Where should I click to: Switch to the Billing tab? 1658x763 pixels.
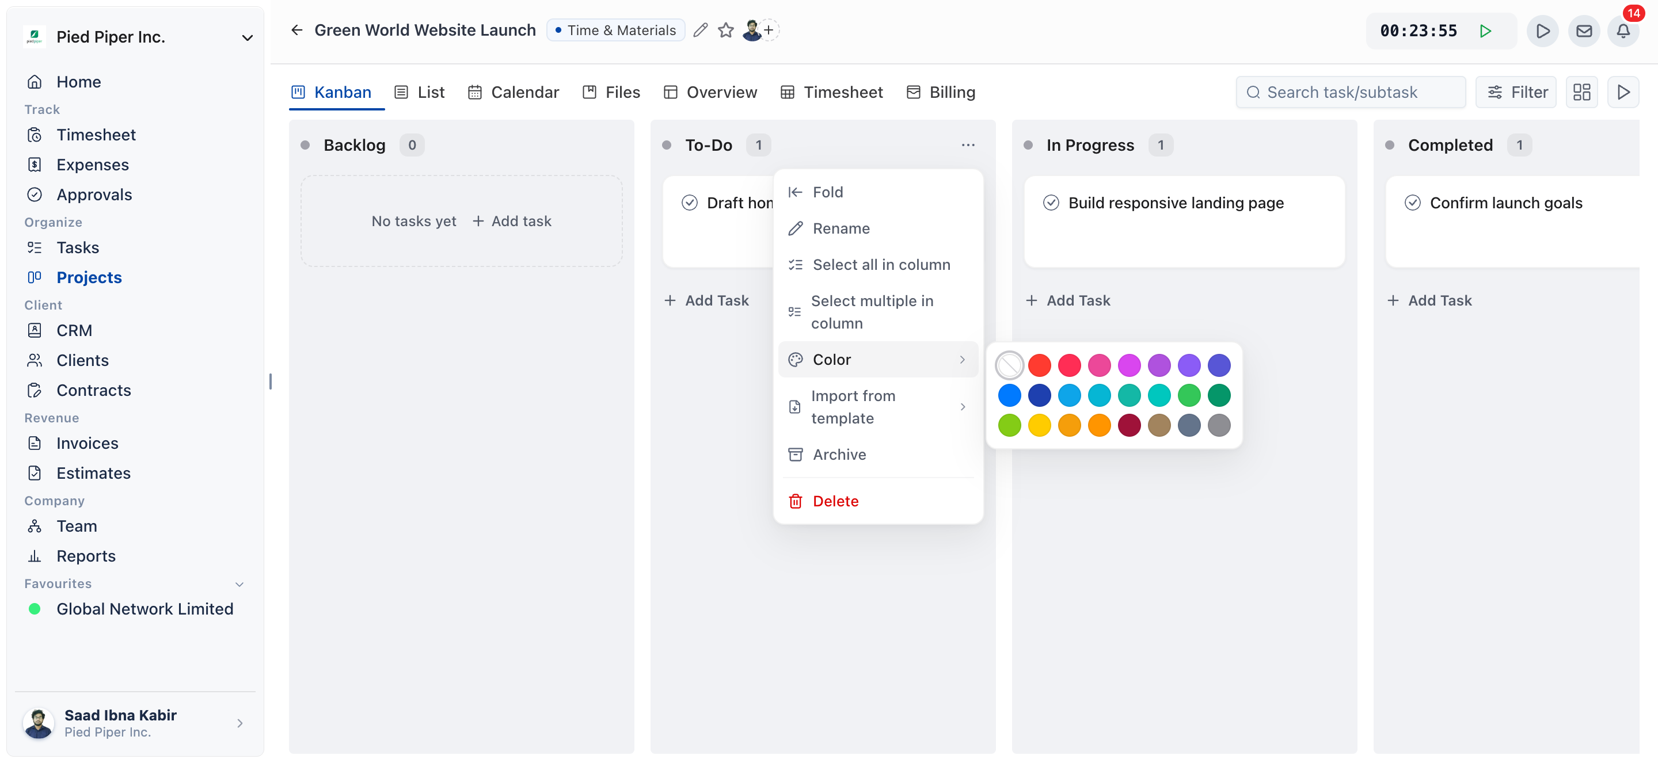(x=940, y=92)
